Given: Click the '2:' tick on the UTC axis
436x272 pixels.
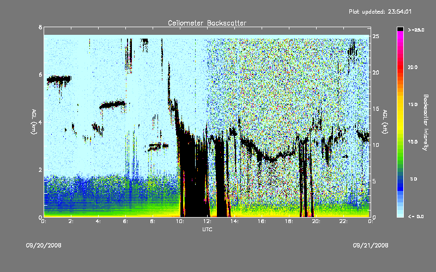Looking at the screenshot, I should [x=71, y=221].
